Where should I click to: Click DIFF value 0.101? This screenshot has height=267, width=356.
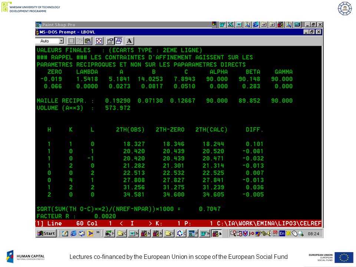tap(254, 144)
